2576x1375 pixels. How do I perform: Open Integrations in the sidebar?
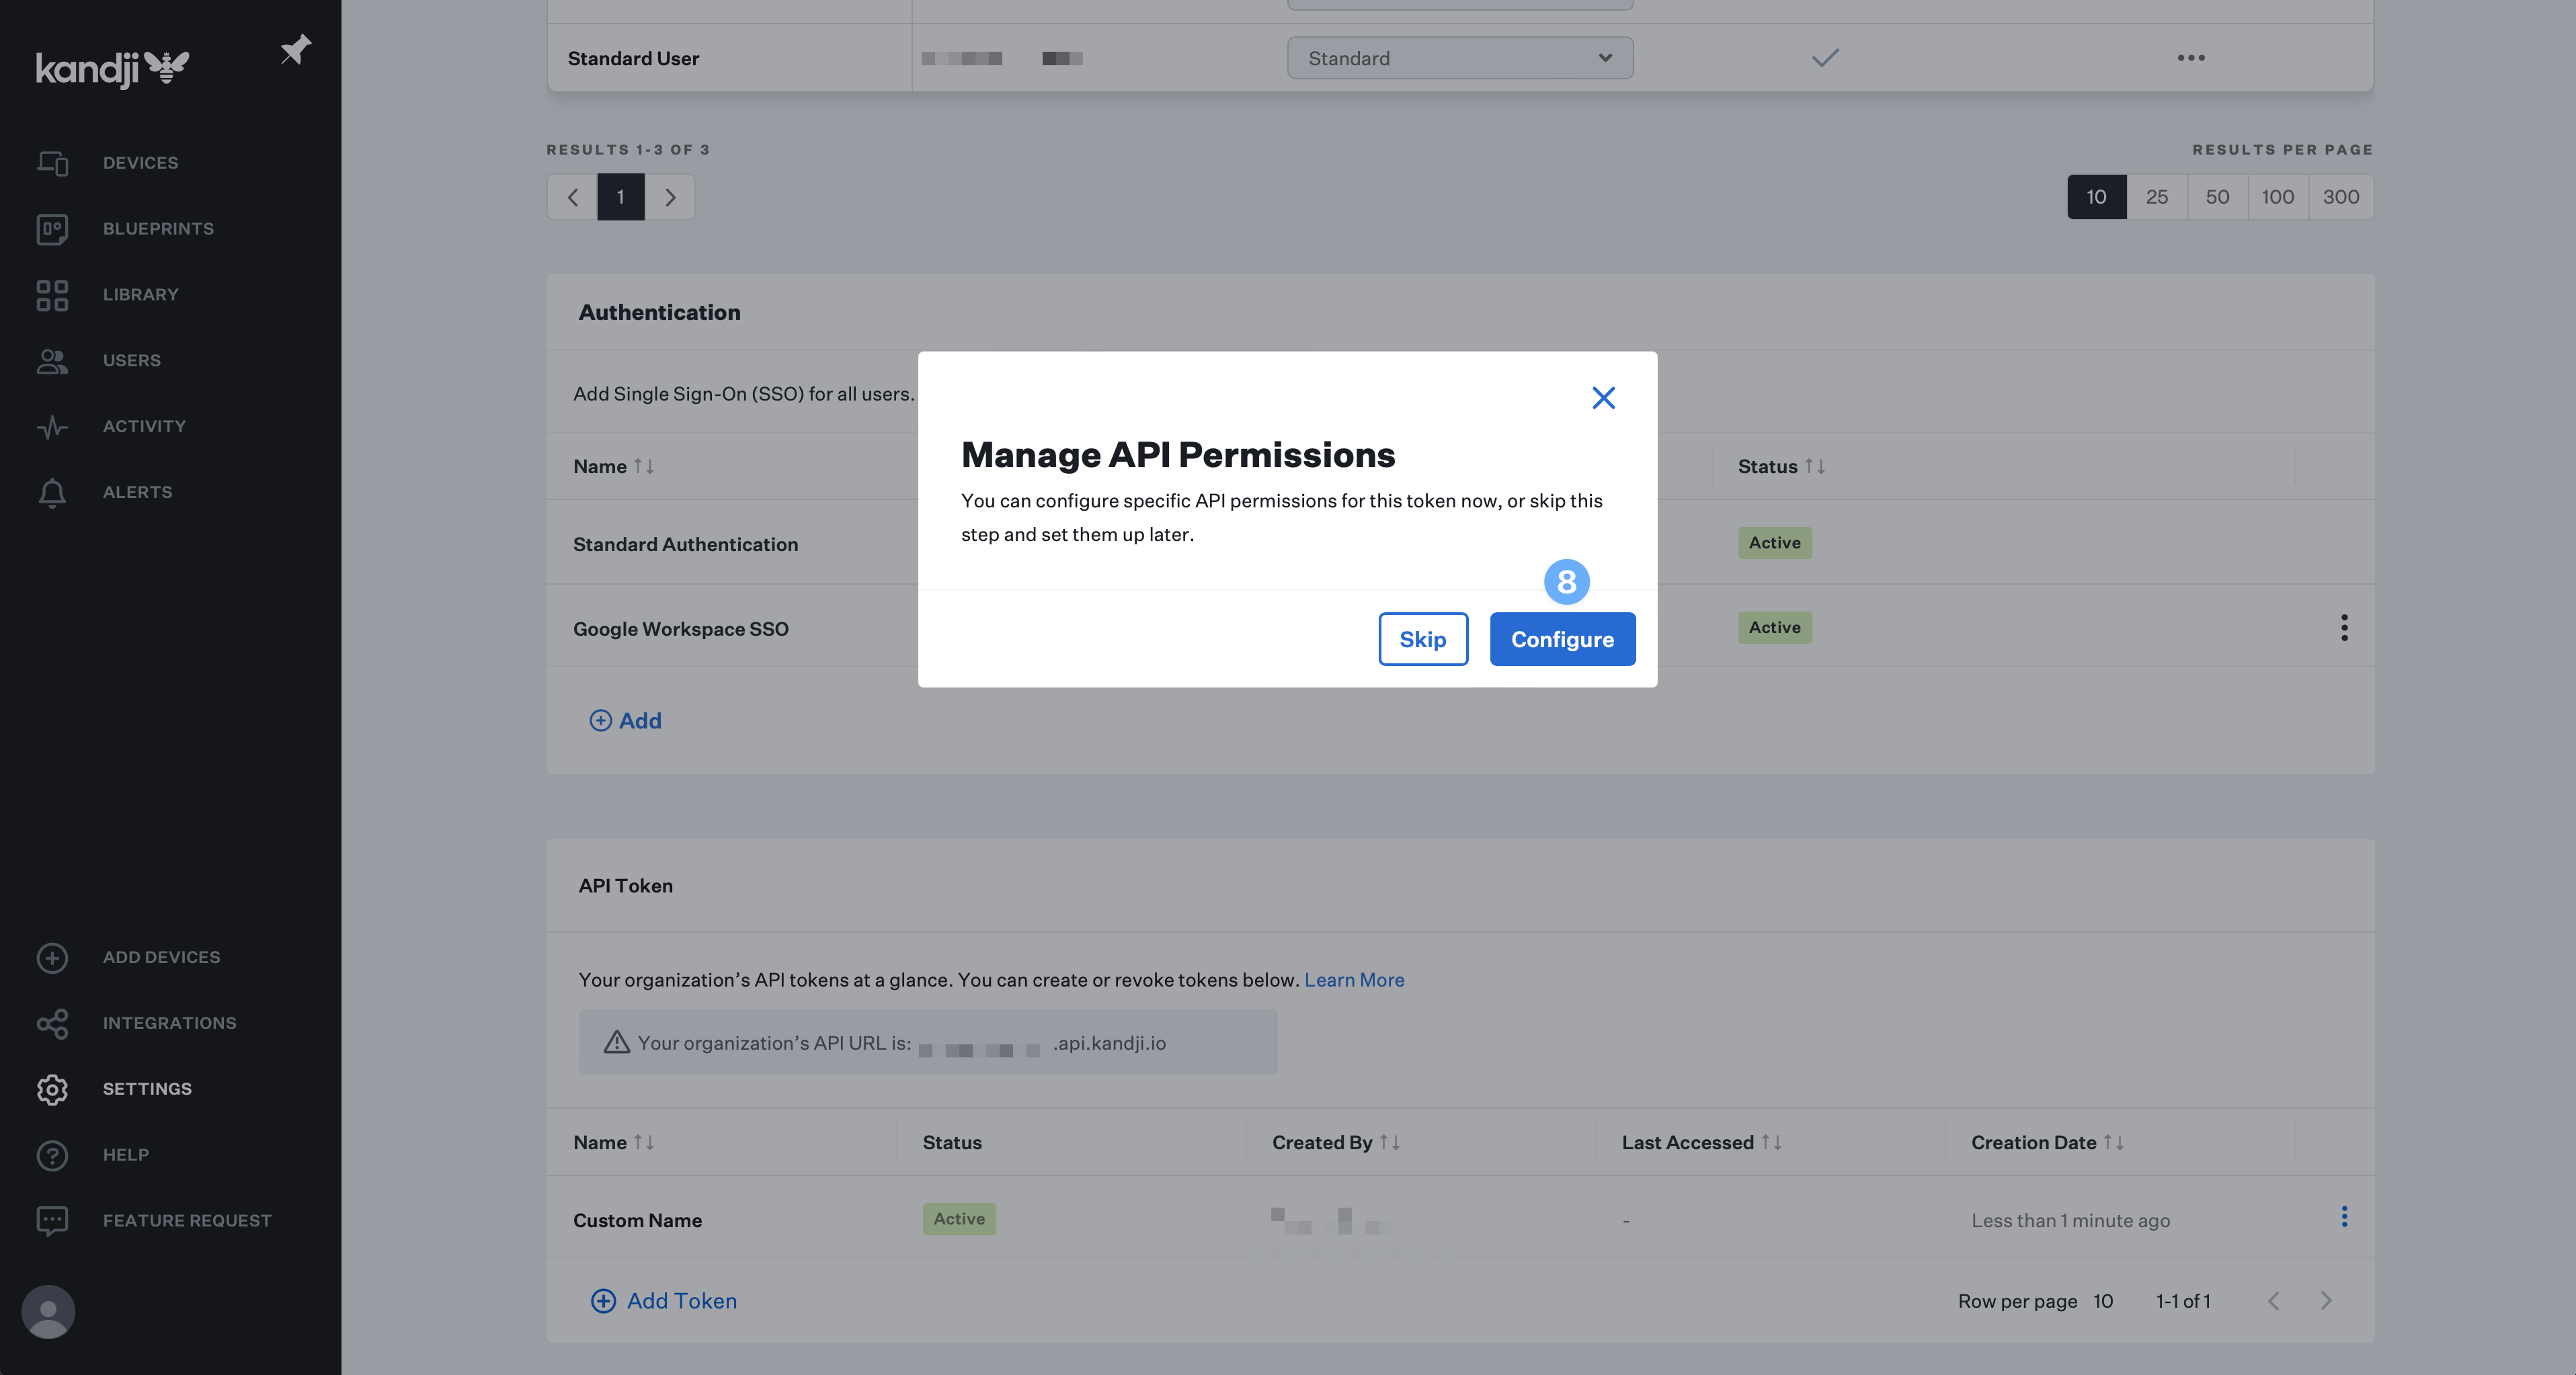[x=169, y=1023]
